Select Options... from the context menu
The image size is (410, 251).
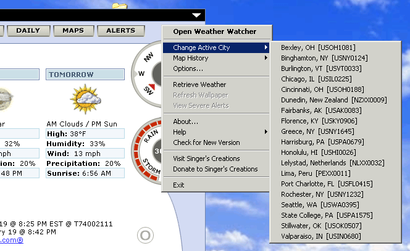pyautogui.click(x=188, y=68)
